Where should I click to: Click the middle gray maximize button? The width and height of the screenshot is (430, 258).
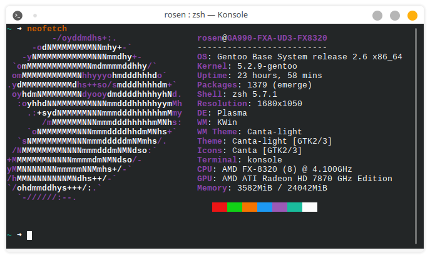[x=394, y=16]
